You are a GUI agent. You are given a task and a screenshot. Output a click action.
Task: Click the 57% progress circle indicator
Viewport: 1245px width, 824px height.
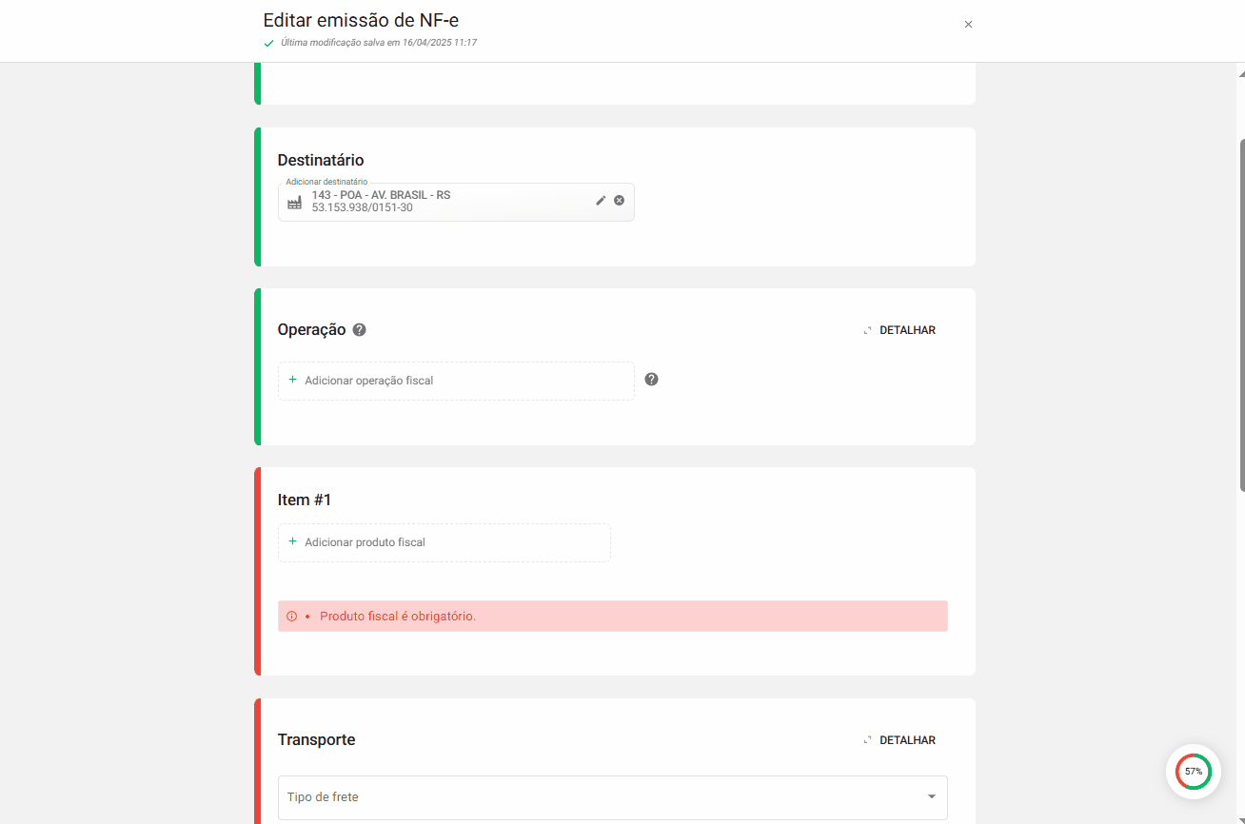coord(1193,771)
